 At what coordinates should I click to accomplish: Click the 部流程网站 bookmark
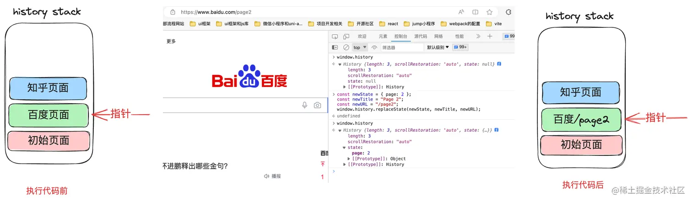(x=173, y=24)
